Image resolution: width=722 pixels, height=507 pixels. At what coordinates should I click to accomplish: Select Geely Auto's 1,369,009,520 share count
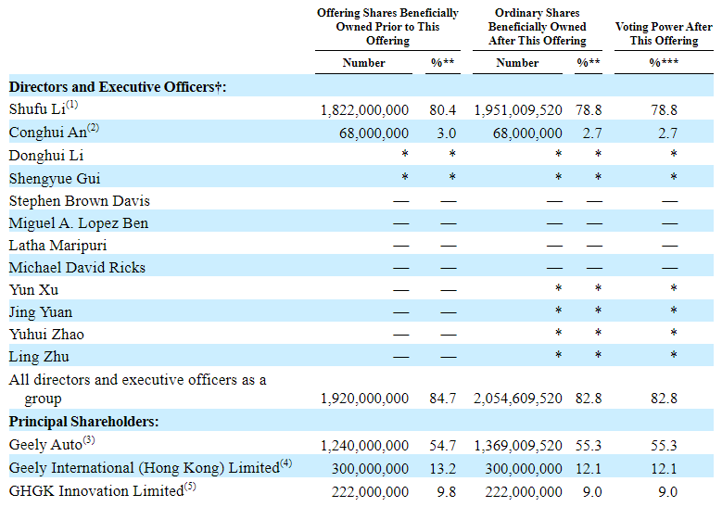click(518, 447)
